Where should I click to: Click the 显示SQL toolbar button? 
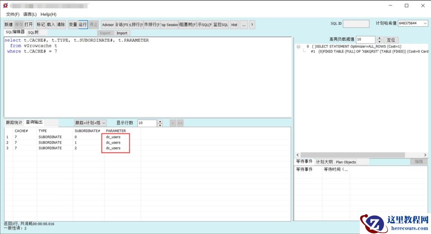[x=204, y=25]
